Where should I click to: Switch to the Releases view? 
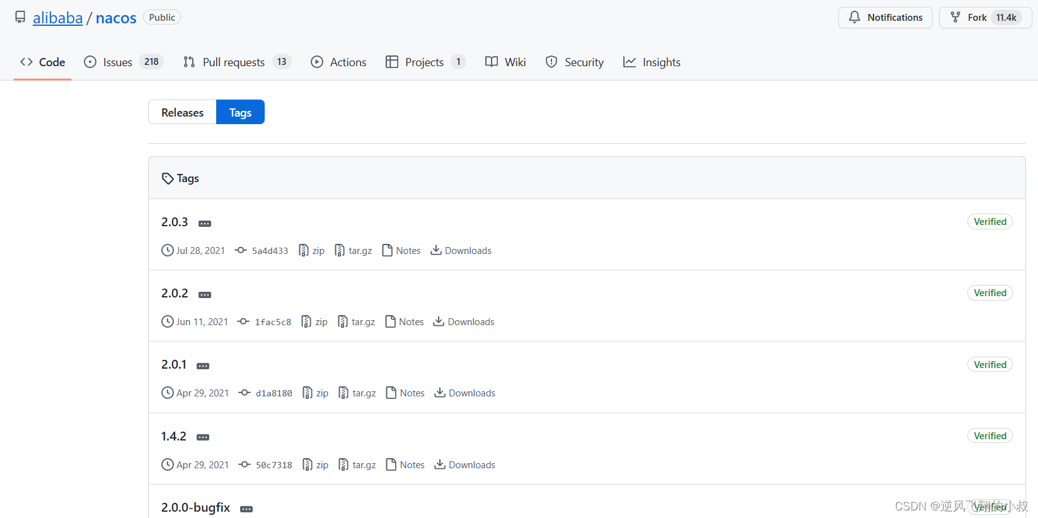182,112
